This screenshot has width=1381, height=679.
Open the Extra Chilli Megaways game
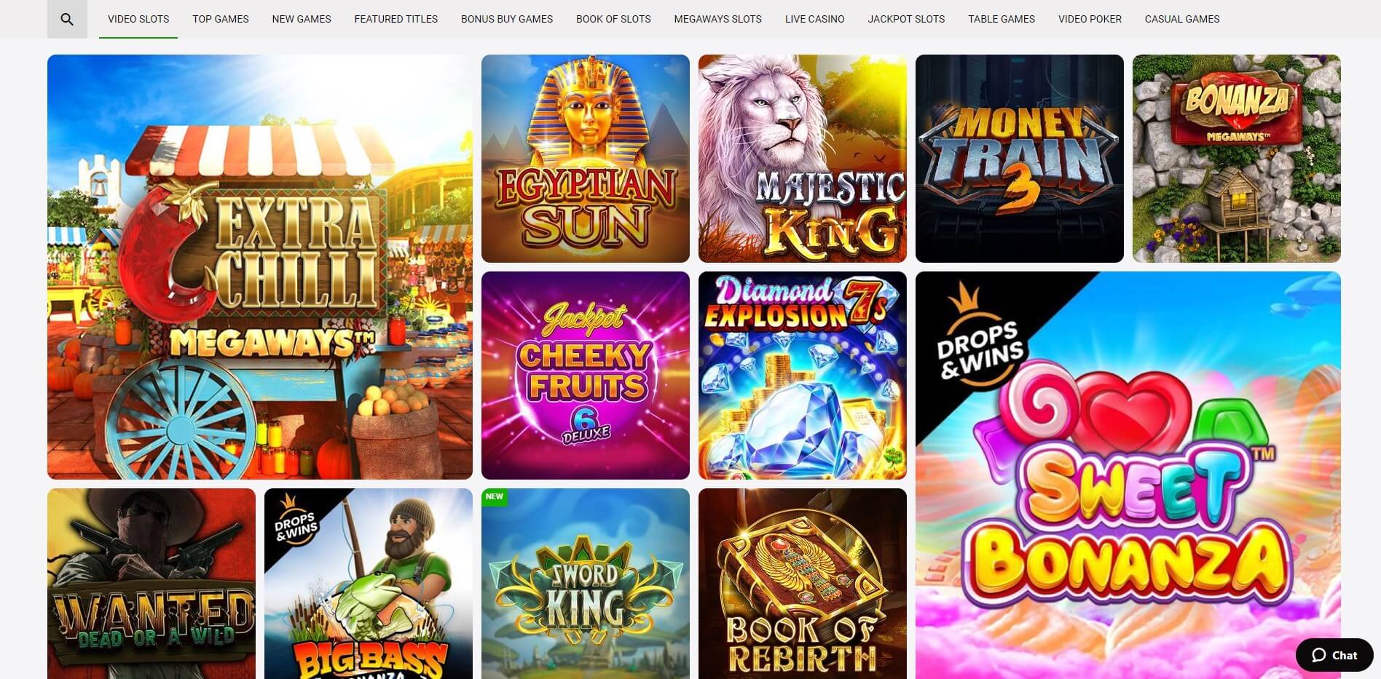(x=260, y=267)
